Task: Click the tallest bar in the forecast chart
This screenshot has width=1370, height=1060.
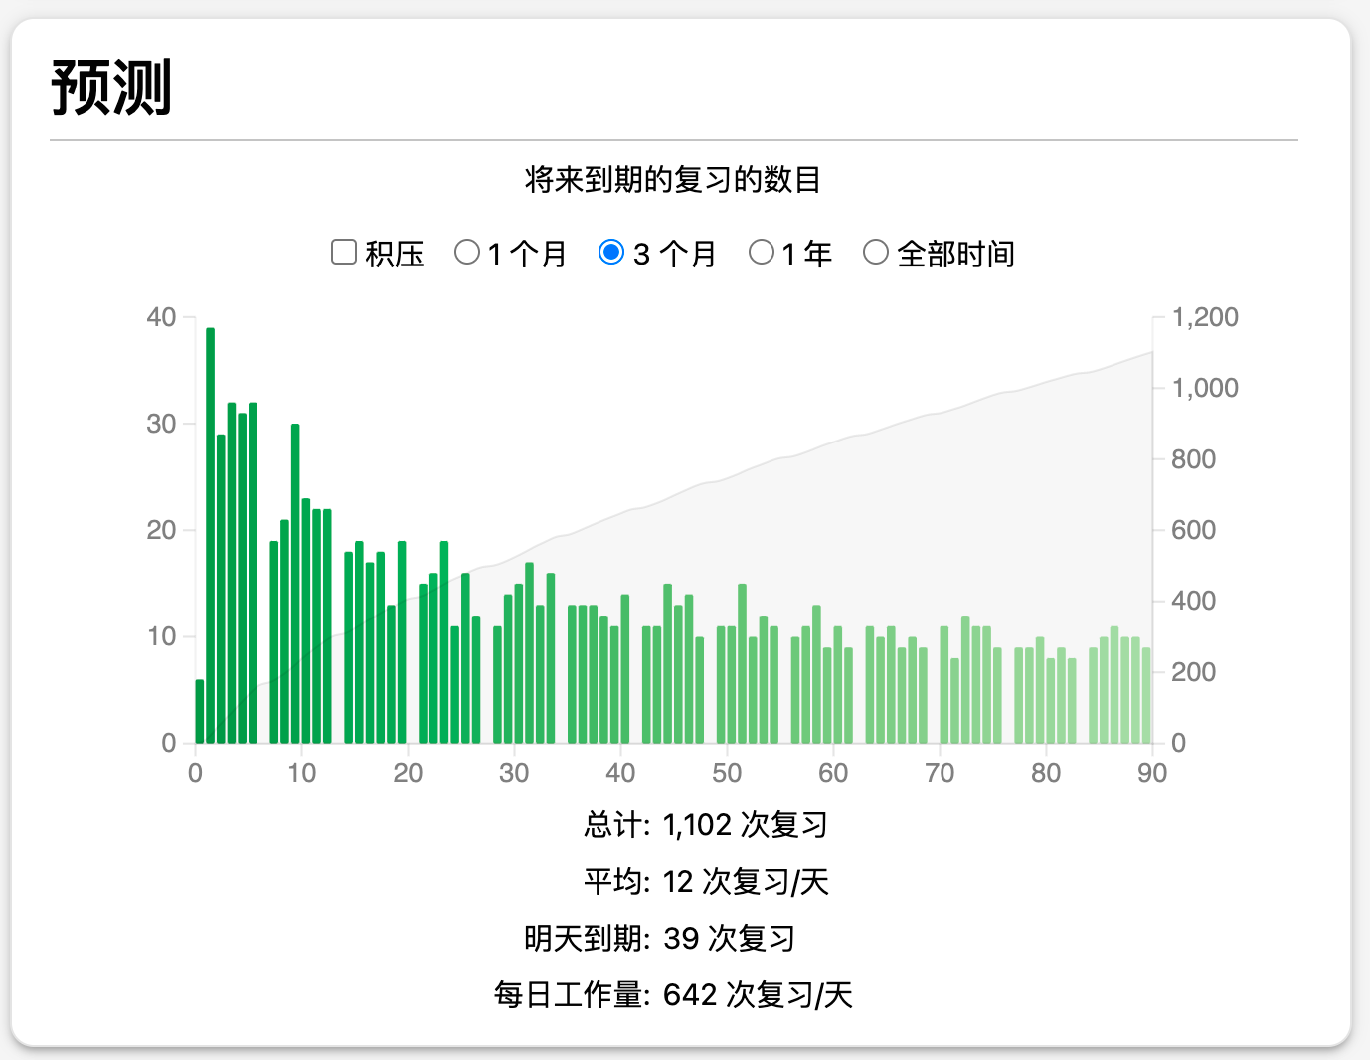Action: coord(210,535)
